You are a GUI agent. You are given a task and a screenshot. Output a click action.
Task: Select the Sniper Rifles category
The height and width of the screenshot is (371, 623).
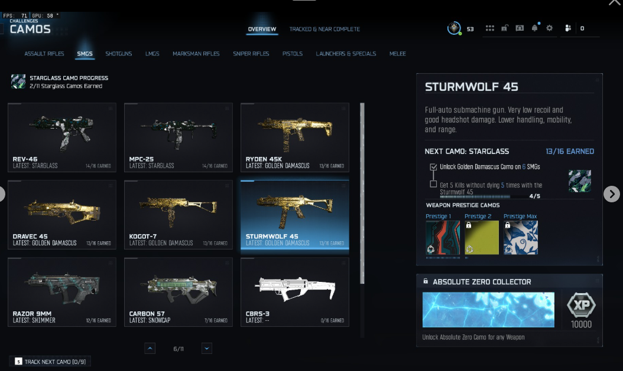coord(251,54)
